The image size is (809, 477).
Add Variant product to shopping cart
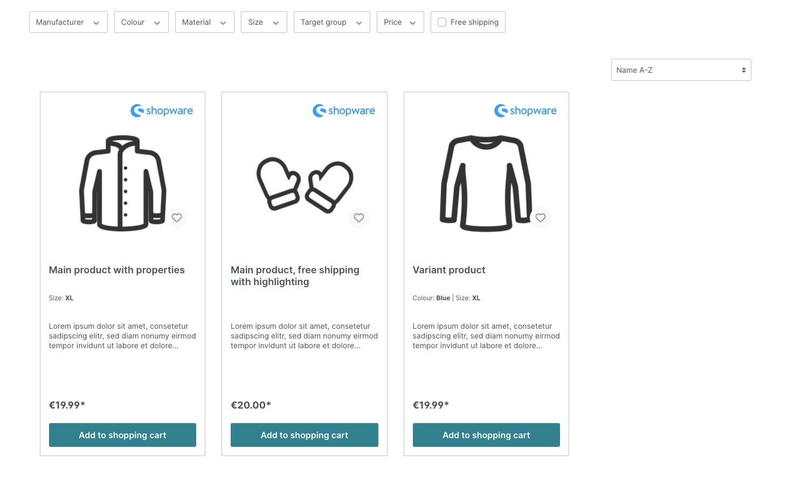click(x=486, y=435)
